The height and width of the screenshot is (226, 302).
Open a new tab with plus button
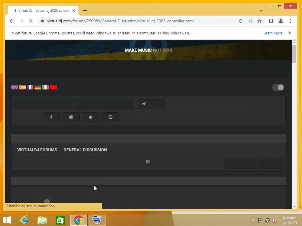pos(85,11)
